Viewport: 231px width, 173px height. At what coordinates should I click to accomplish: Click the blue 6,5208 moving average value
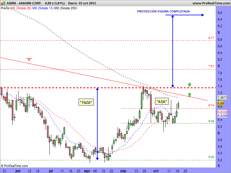[222, 116]
